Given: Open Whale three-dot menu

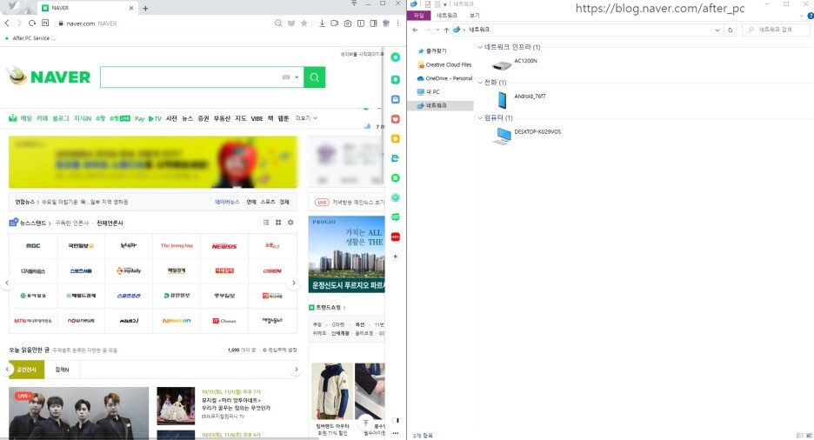Looking at the screenshot, I should point(397,23).
